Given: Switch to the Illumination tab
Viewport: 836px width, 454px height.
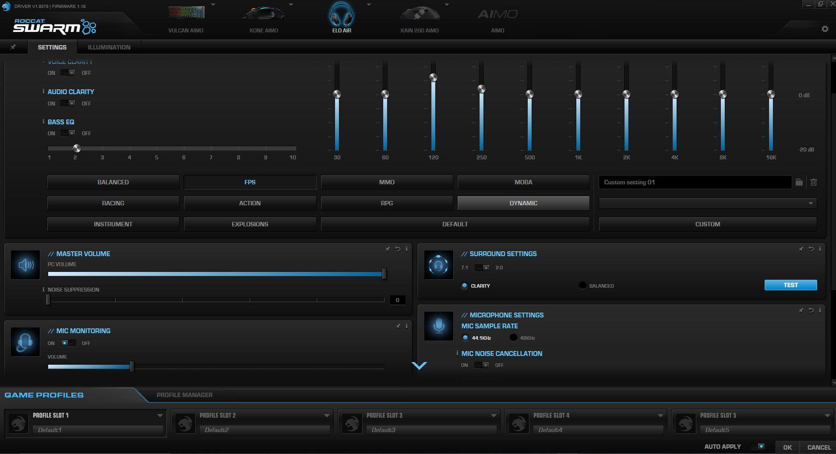Looking at the screenshot, I should coord(109,47).
